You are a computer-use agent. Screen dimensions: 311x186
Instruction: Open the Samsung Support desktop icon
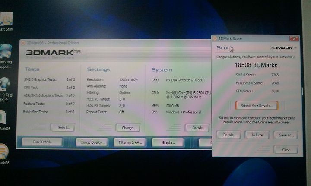click(x=6, y=56)
